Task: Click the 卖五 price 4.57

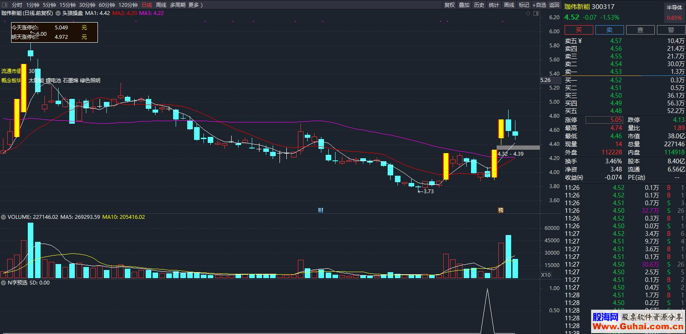Action: pos(616,41)
